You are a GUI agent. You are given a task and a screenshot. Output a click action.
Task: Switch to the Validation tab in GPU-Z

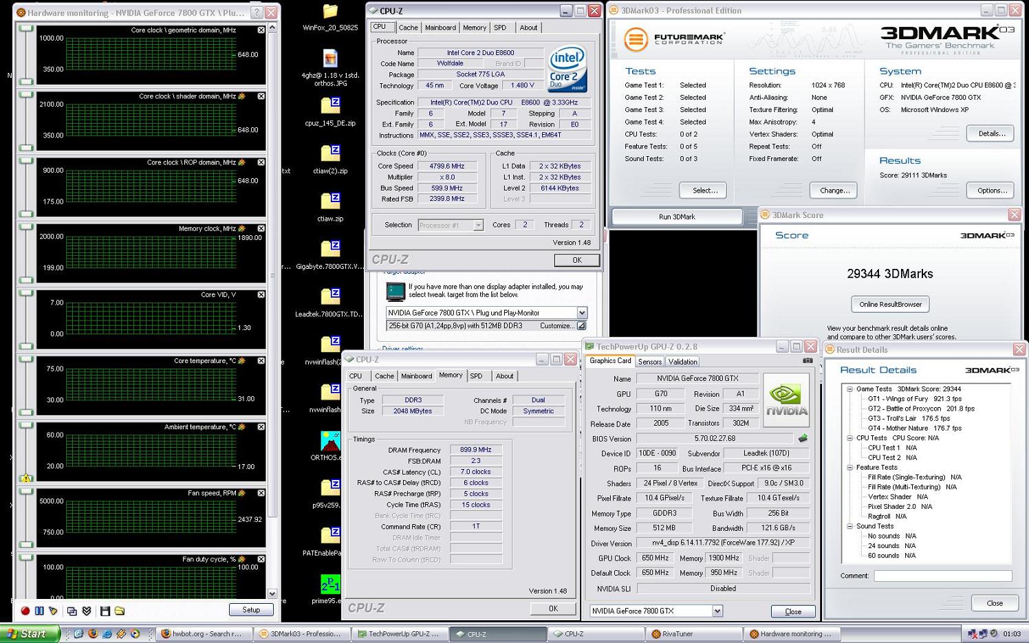682,362
